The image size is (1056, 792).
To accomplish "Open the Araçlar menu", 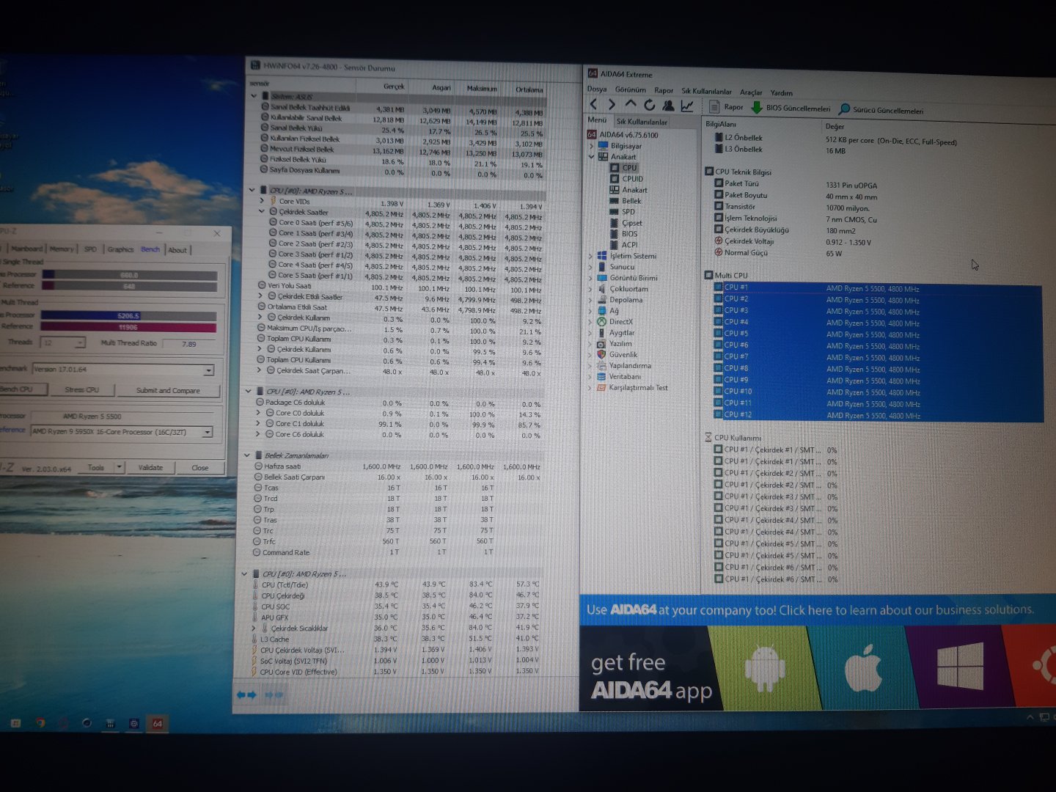I will point(751,92).
